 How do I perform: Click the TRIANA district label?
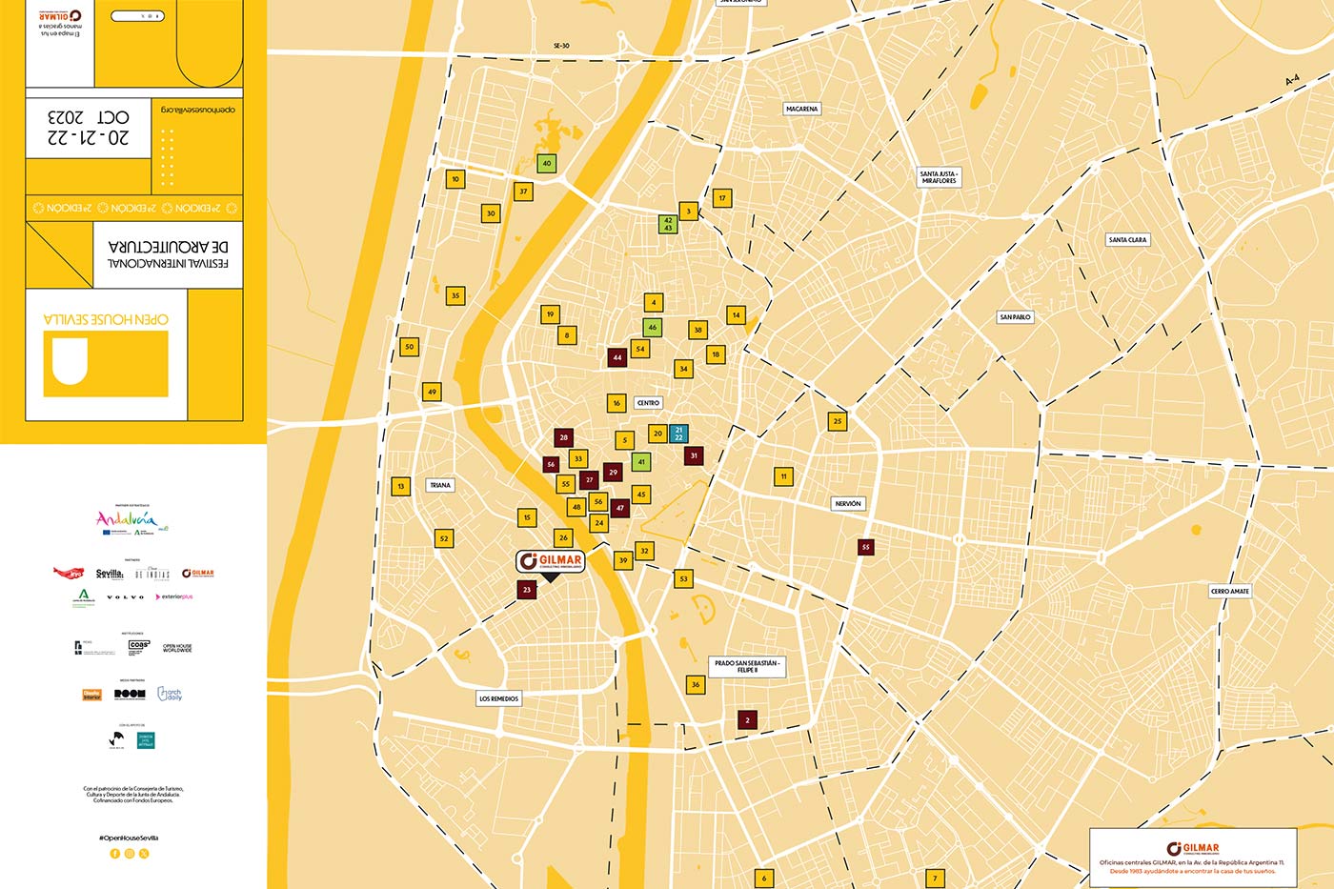440,485
